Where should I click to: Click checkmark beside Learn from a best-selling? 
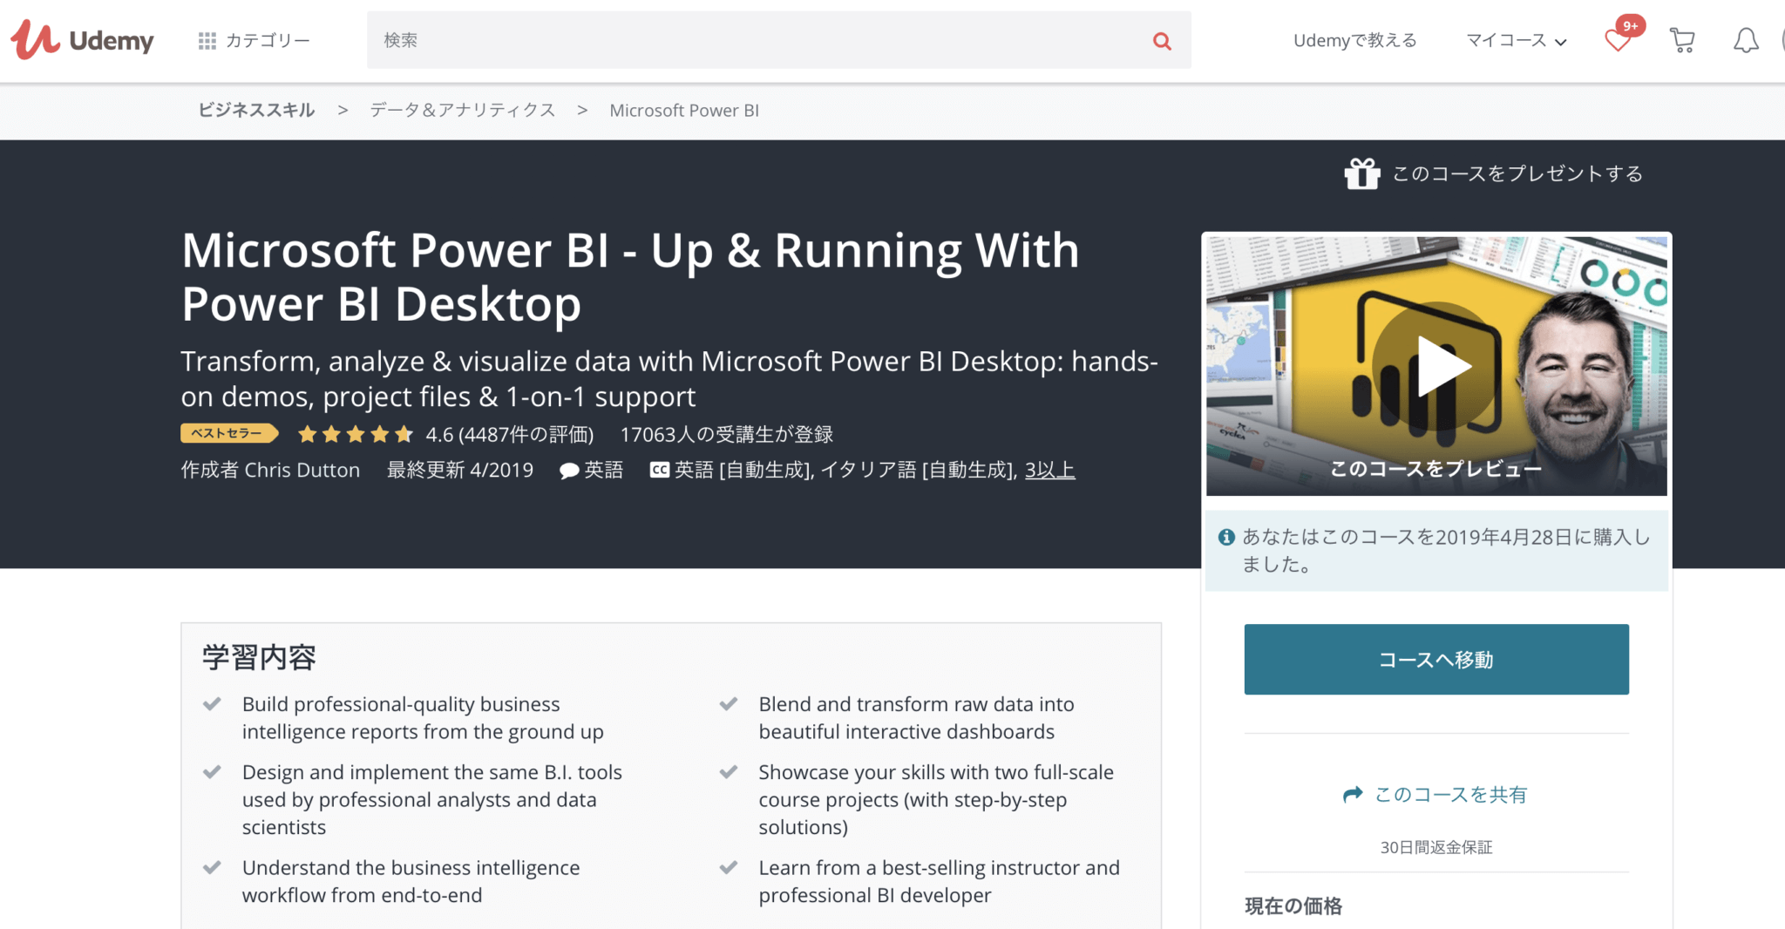[729, 867]
